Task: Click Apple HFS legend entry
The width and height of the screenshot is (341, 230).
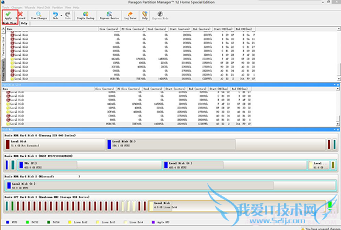Action: coord(161,222)
